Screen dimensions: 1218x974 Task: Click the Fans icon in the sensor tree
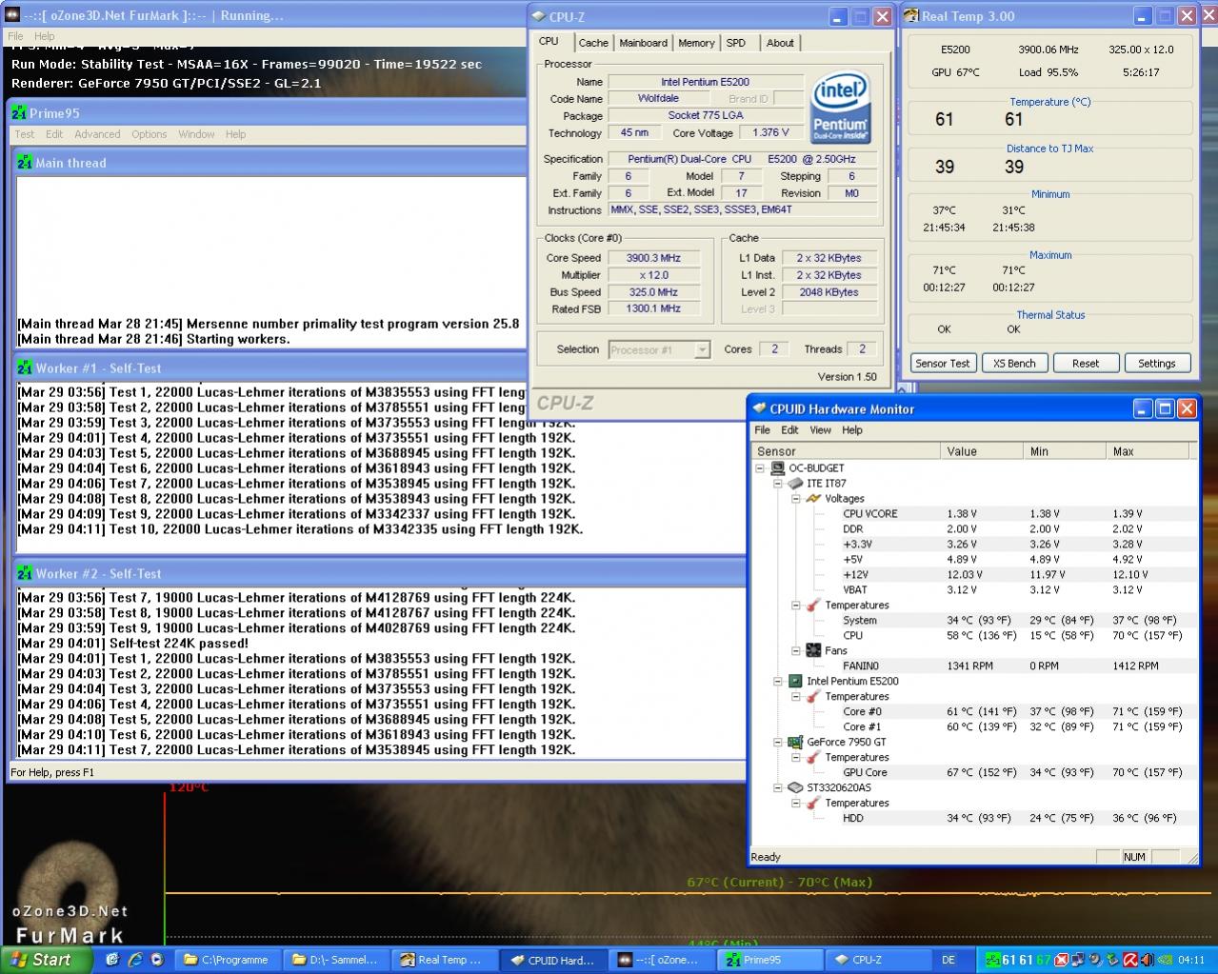[x=813, y=650]
